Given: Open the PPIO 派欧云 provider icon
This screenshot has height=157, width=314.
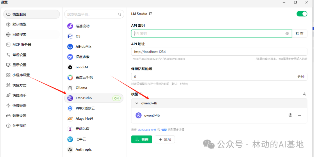Looking at the screenshot, I should 70,108.
